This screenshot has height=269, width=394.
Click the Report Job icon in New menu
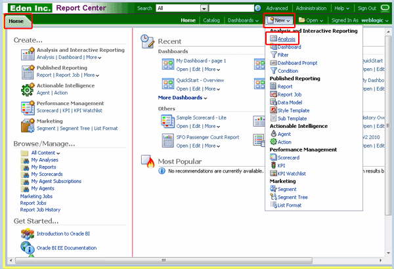point(273,94)
